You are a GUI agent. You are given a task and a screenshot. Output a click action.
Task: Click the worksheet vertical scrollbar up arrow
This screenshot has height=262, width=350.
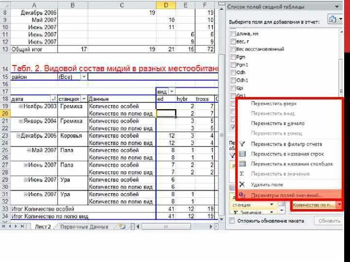(221, 9)
